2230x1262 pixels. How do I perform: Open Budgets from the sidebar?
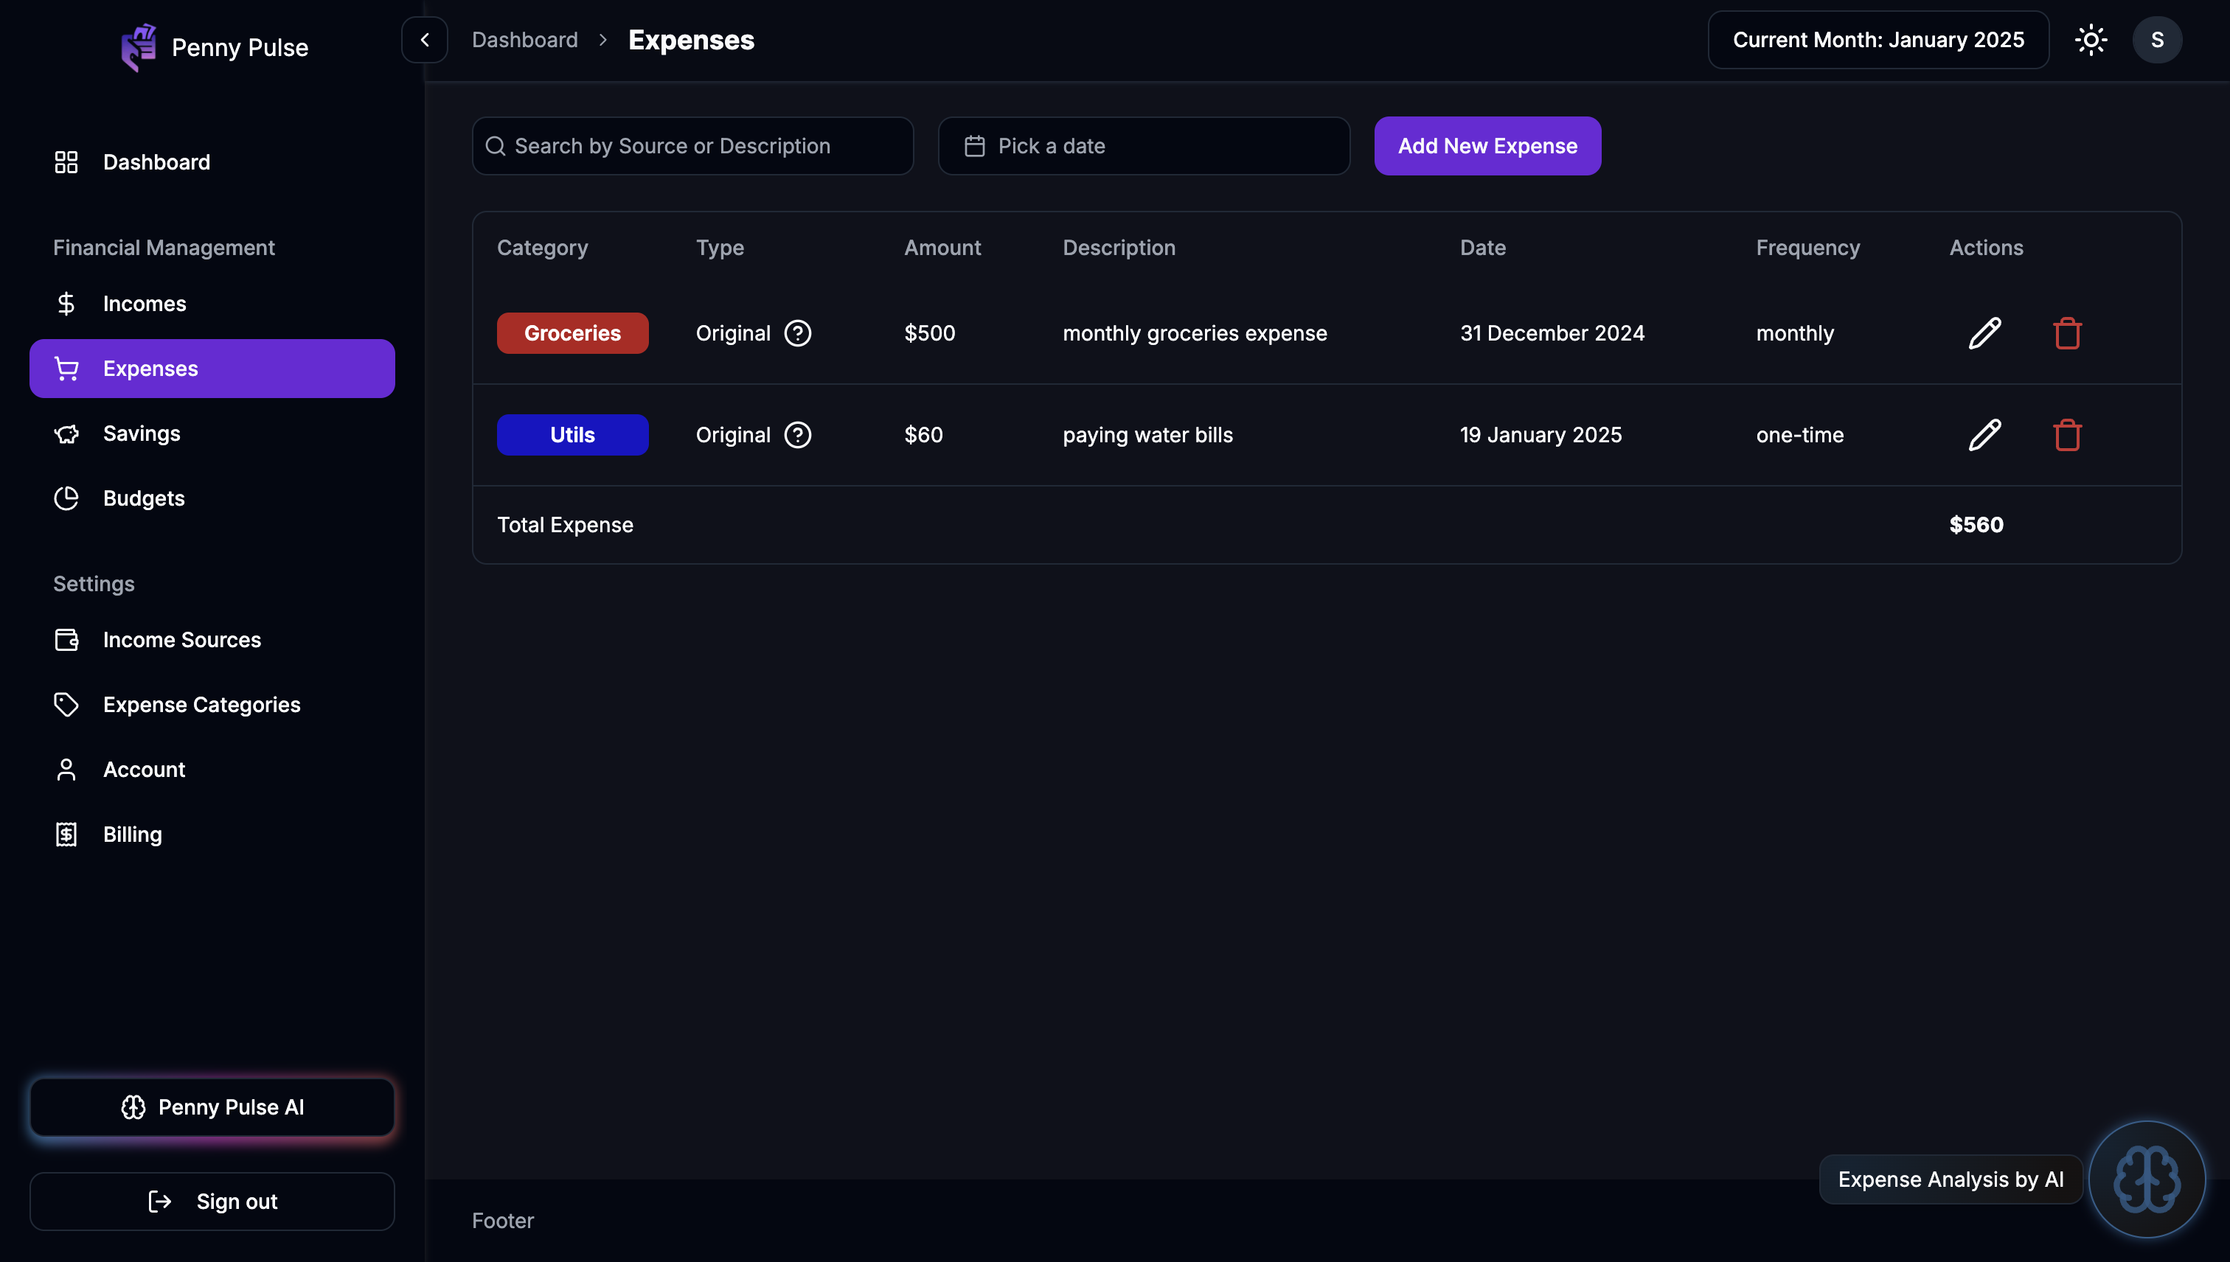pos(143,498)
